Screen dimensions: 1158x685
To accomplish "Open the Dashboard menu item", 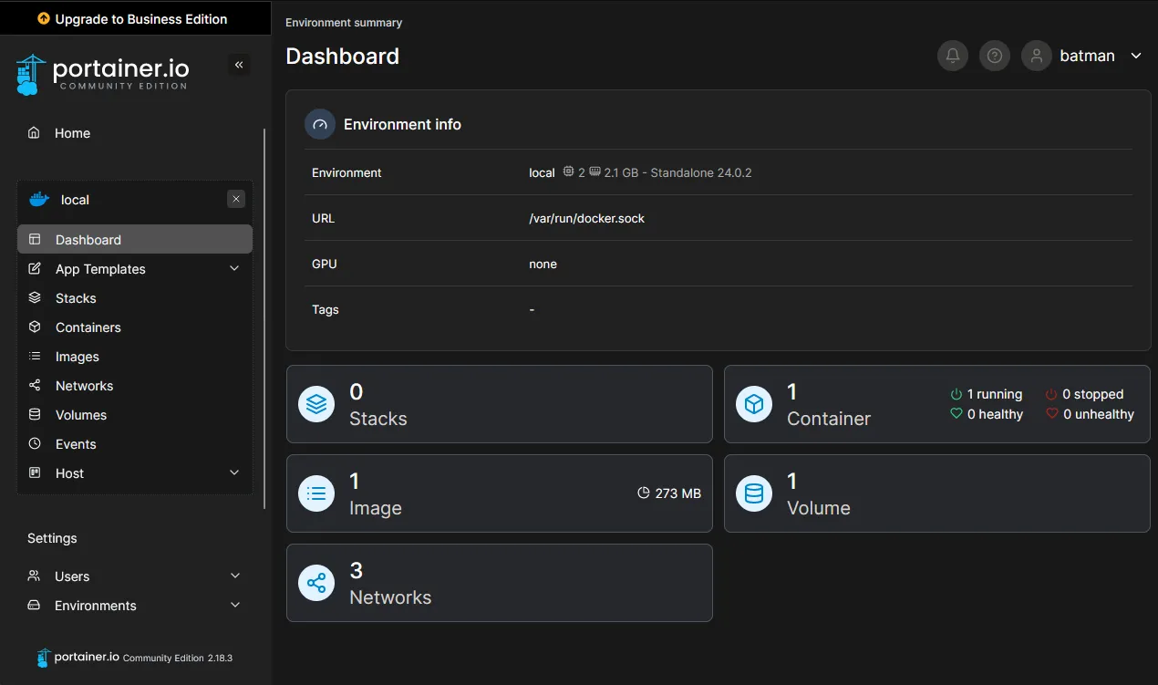I will (88, 239).
